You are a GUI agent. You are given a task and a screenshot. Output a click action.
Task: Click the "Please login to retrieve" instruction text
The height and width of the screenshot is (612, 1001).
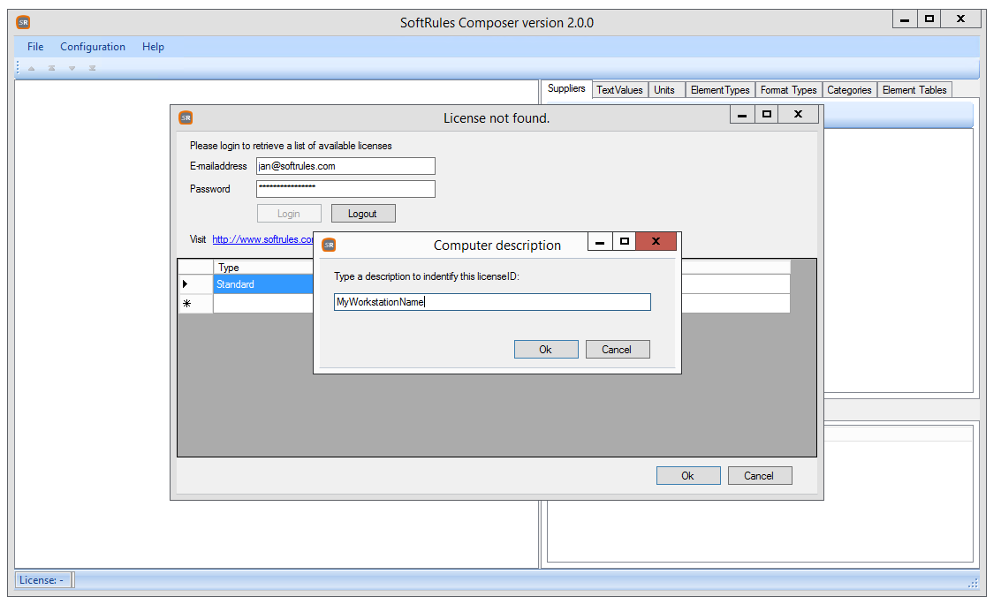(x=291, y=146)
